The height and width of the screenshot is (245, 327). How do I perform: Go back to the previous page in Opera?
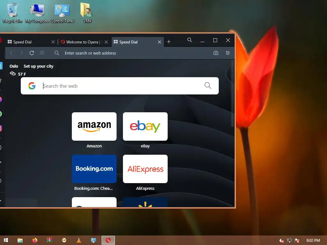click(x=11, y=53)
